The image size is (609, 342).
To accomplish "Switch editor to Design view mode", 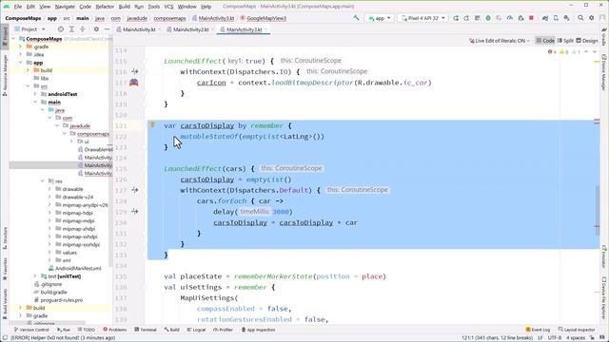I will click(587, 40).
